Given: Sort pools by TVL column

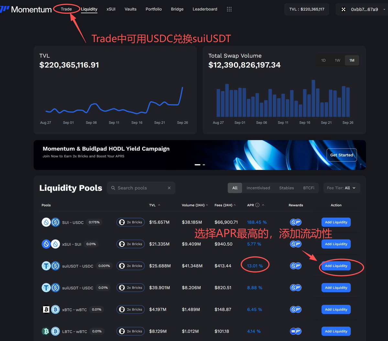Looking at the screenshot, I should tap(155, 205).
